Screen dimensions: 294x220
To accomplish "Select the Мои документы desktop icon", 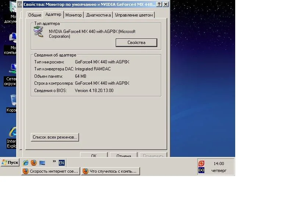I will tap(10, 12).
